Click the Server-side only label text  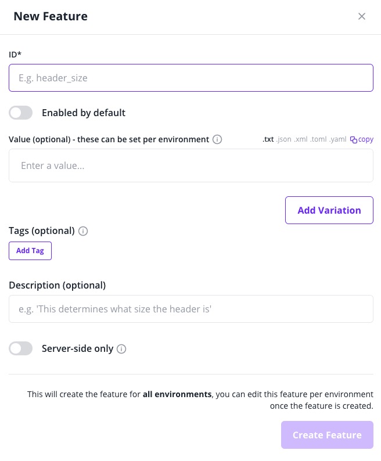coord(78,348)
